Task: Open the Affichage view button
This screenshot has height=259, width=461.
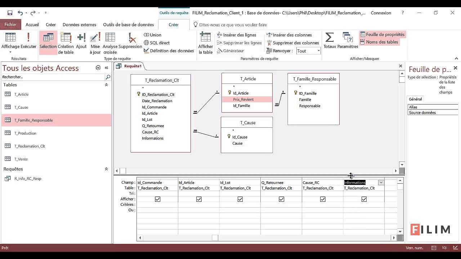Action: 10,43
